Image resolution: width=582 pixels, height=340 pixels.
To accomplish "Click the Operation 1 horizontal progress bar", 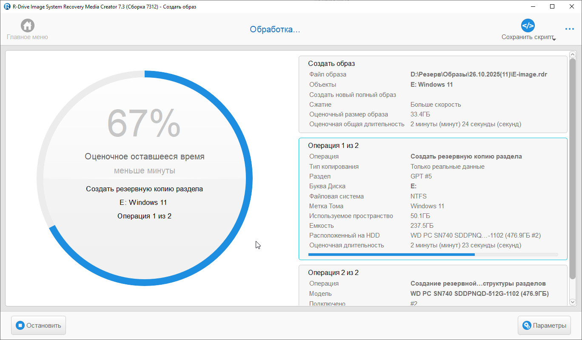I will [x=433, y=255].
